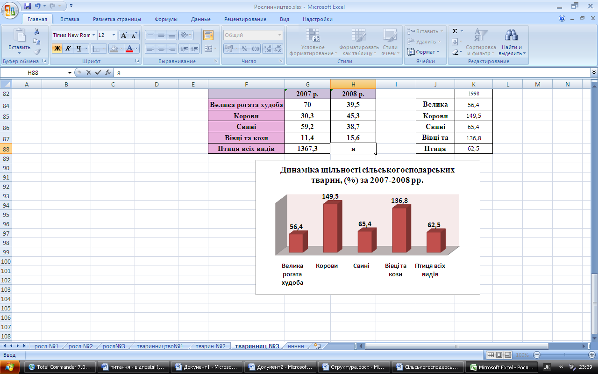The height and width of the screenshot is (374, 598).
Task: Select column G header
Action: tap(307, 84)
